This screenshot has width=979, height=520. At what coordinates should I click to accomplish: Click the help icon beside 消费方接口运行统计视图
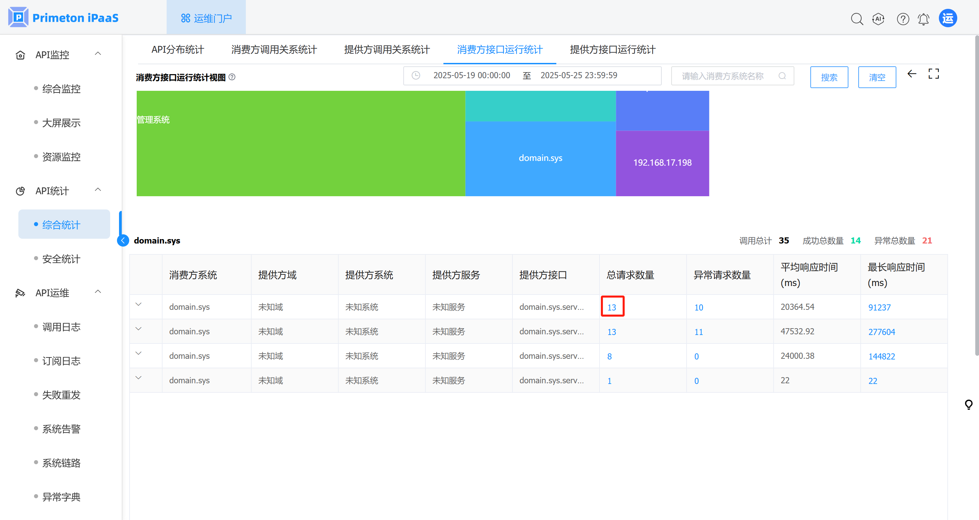pyautogui.click(x=232, y=77)
